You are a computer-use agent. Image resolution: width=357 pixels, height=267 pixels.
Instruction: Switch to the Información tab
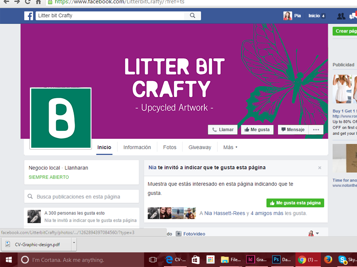point(137,147)
